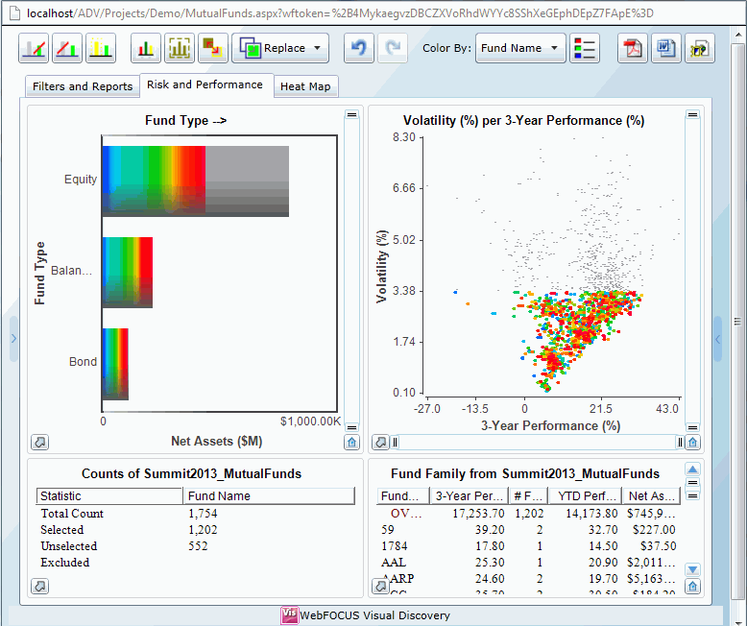747x626 pixels.
Task: Click the Bond bar in chart
Action: pyautogui.click(x=115, y=364)
